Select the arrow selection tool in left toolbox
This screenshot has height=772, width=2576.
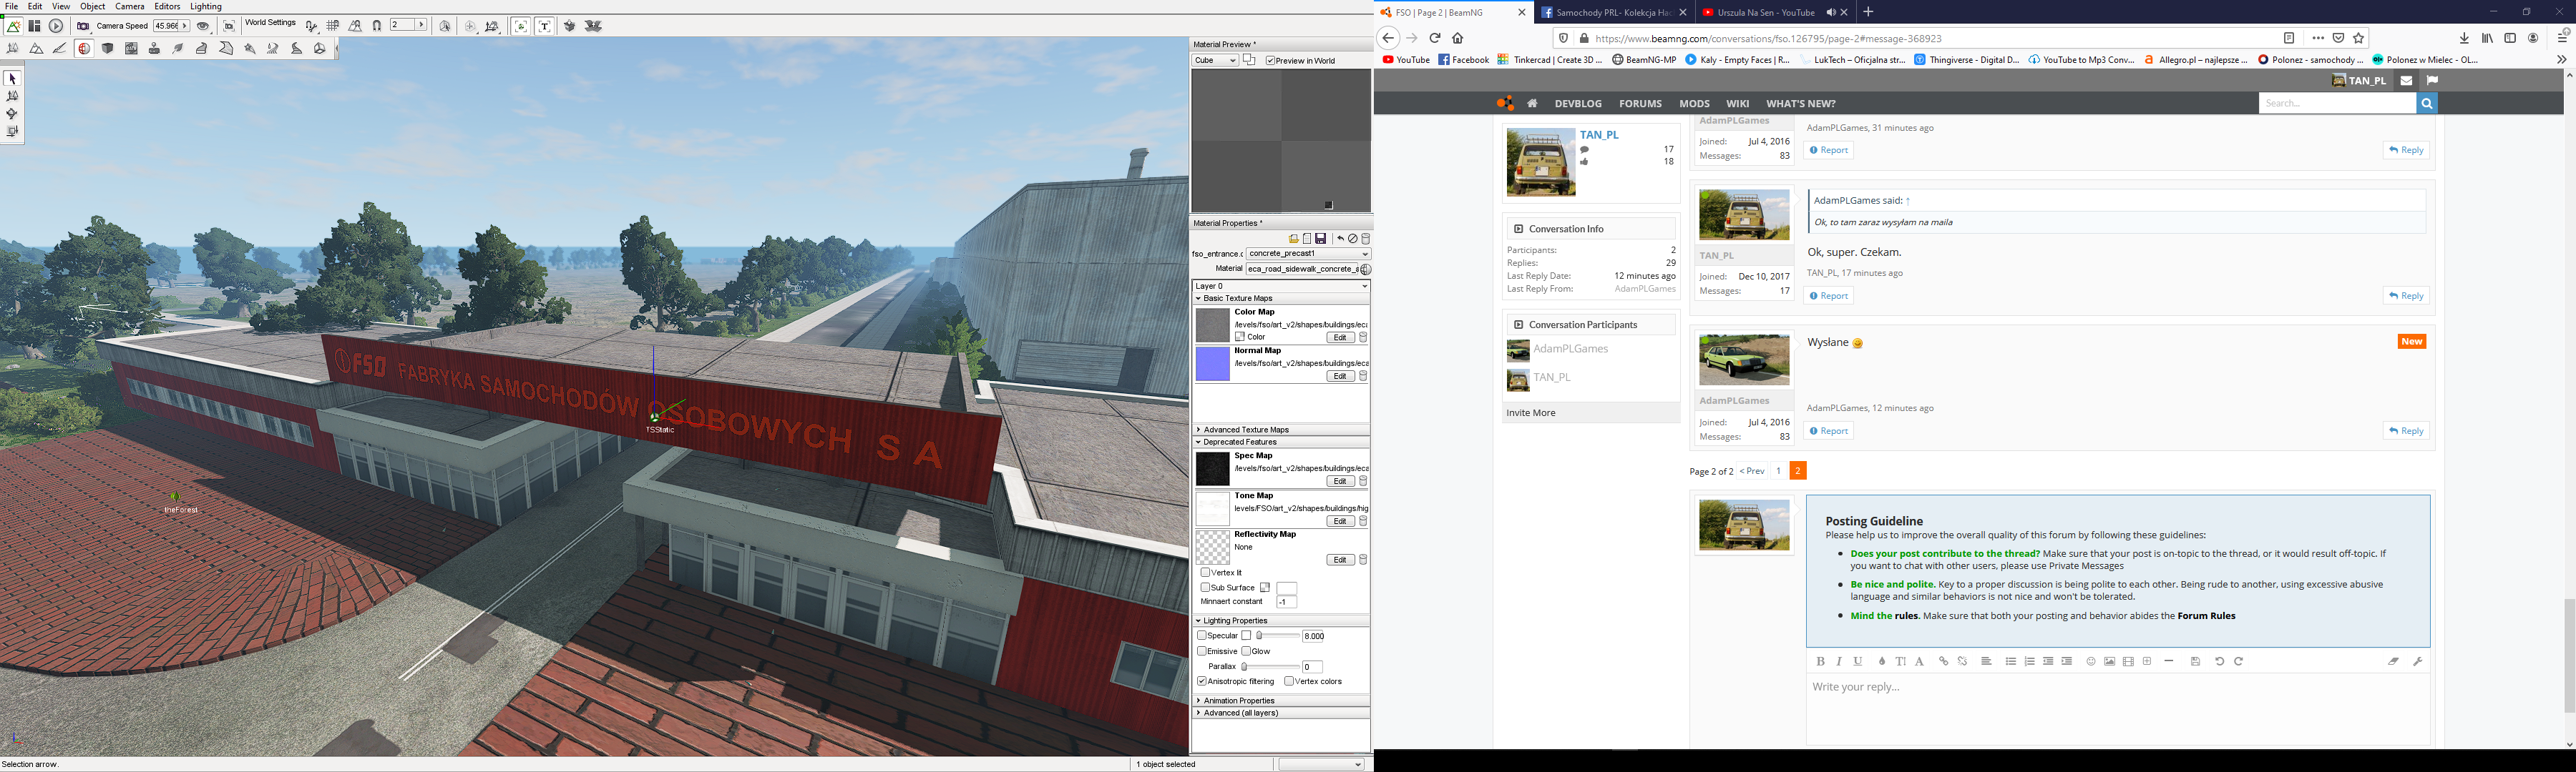tap(12, 78)
